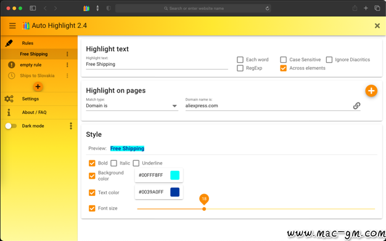Viewport: 386px width, 241px height.
Task: Click the Highlight text input field
Action: [x=157, y=65]
